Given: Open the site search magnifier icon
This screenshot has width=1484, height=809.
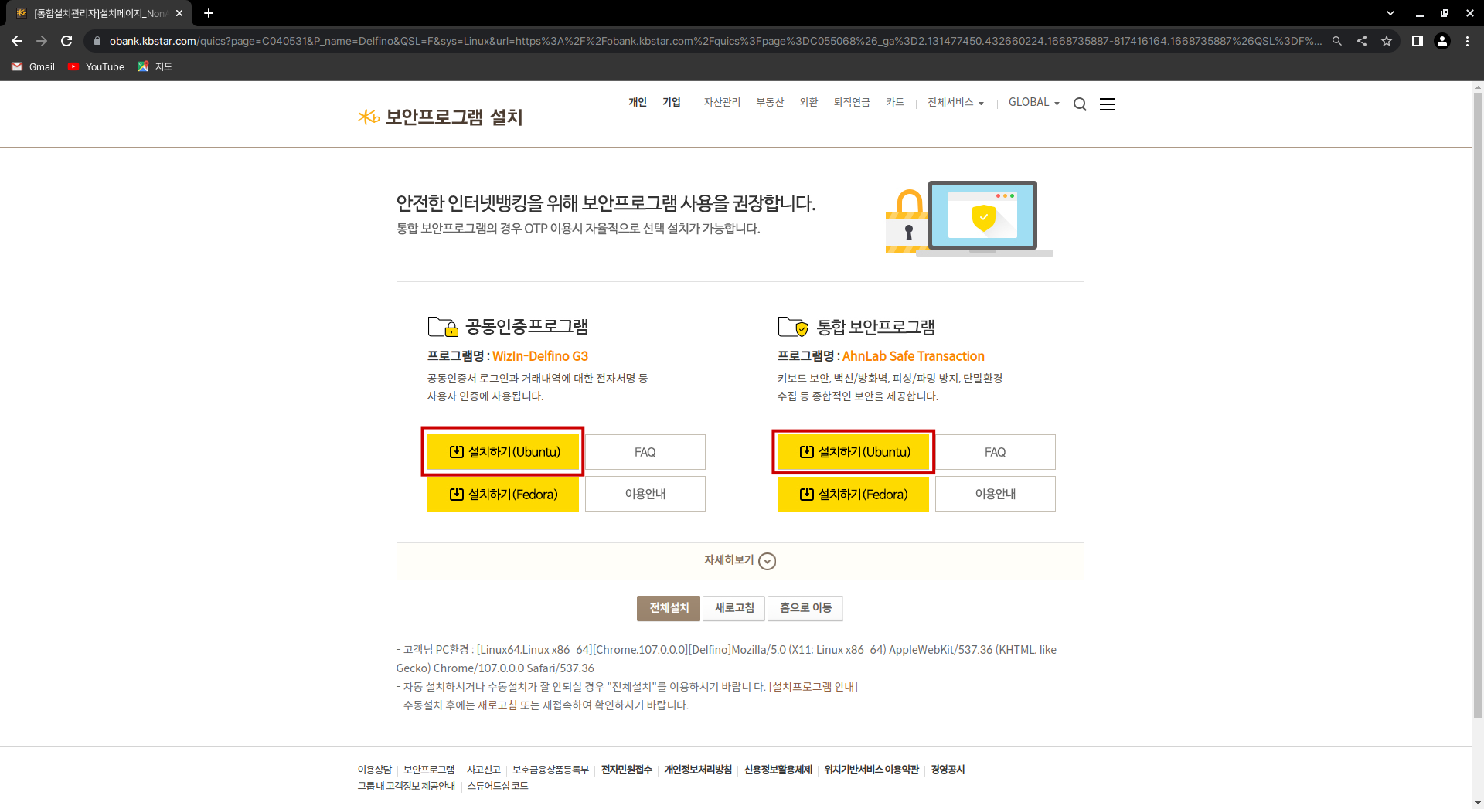Looking at the screenshot, I should [1080, 104].
